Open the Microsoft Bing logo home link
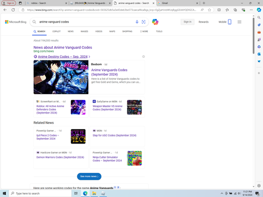Viewport: 263px width, 197px height. (16, 22)
